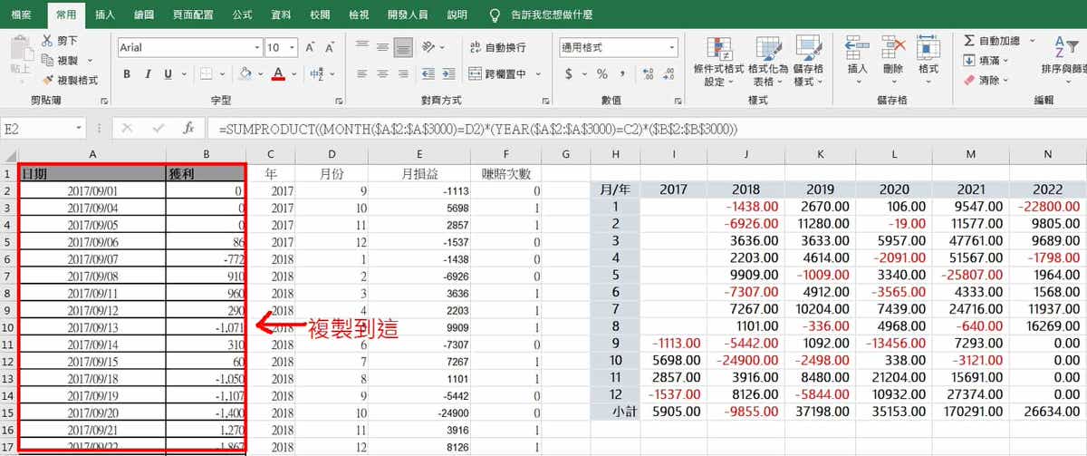The height and width of the screenshot is (456, 1087).
Task: Click the Fill (填滿) button
Action: [987, 61]
